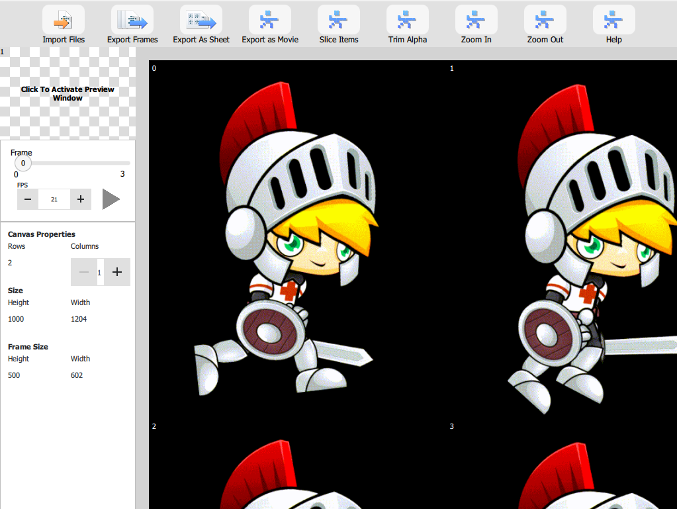Click the Export Frames toolbar icon
677x509 pixels.
tap(132, 20)
